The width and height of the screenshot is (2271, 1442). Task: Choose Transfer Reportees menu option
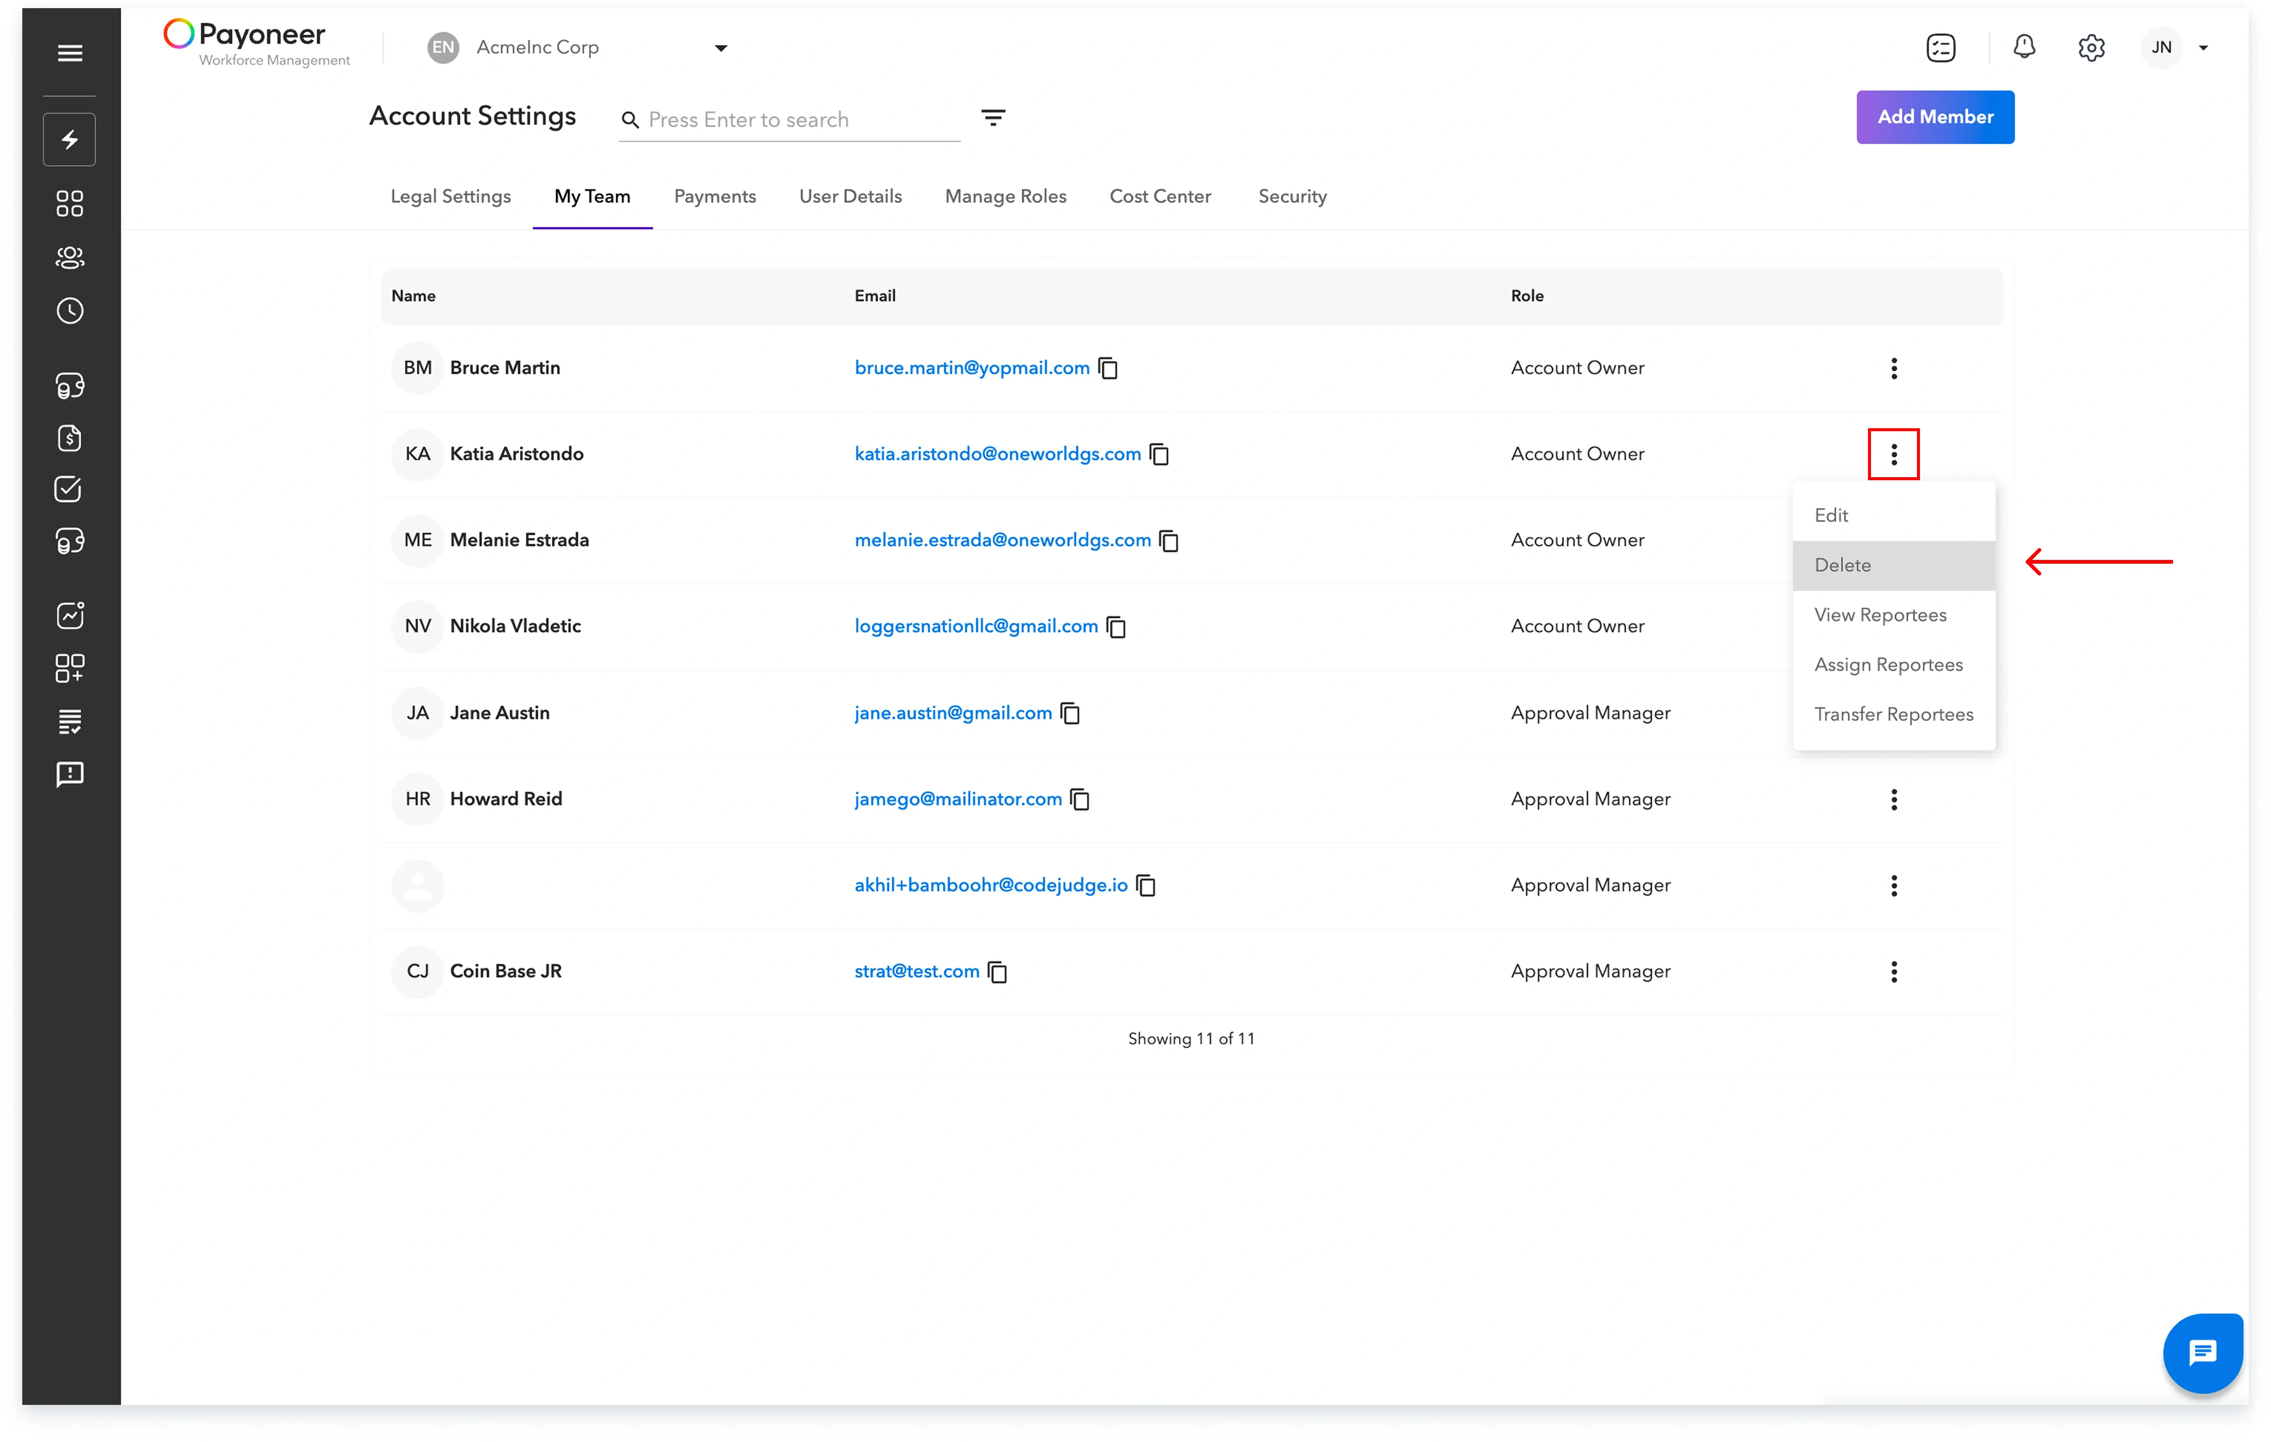pyautogui.click(x=1893, y=714)
